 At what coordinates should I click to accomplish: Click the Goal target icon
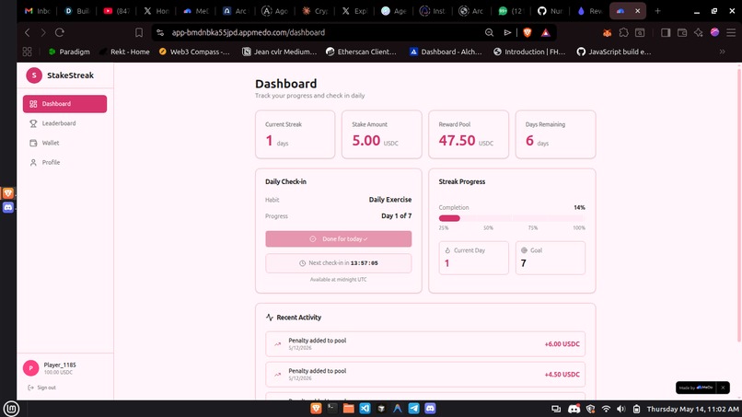click(524, 250)
